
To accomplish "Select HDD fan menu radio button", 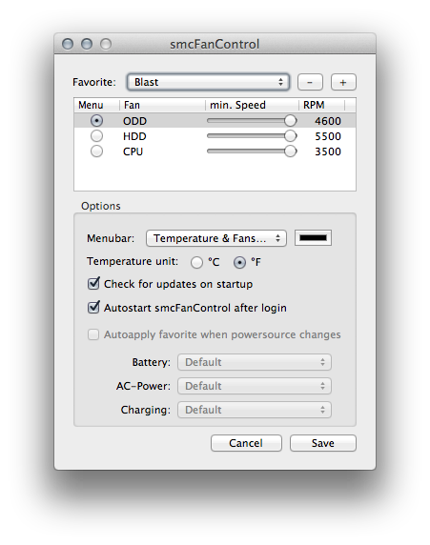I will point(96,136).
